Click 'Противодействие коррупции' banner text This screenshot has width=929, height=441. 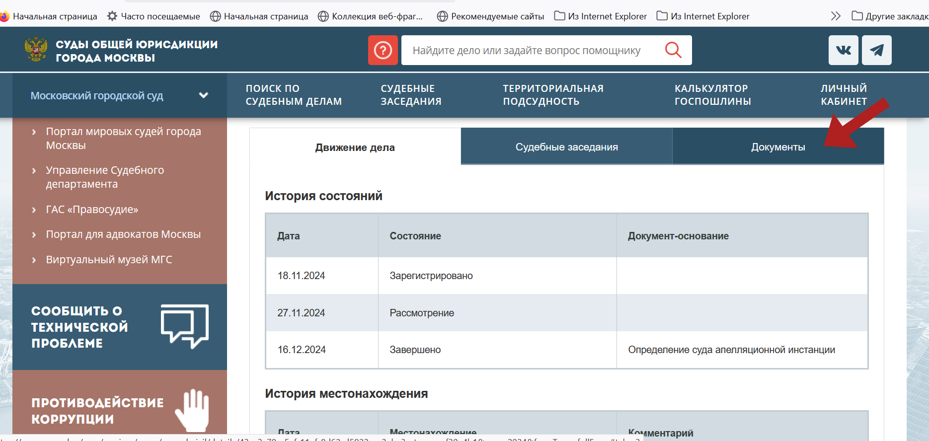97,411
